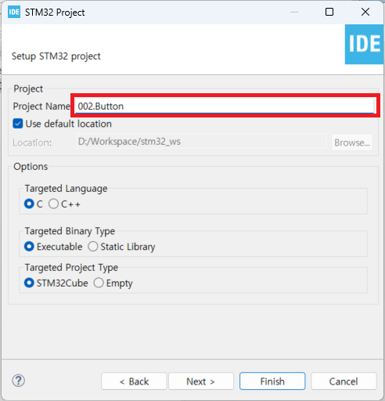Open help via the question mark icon
The width and height of the screenshot is (385, 401).
click(x=19, y=381)
